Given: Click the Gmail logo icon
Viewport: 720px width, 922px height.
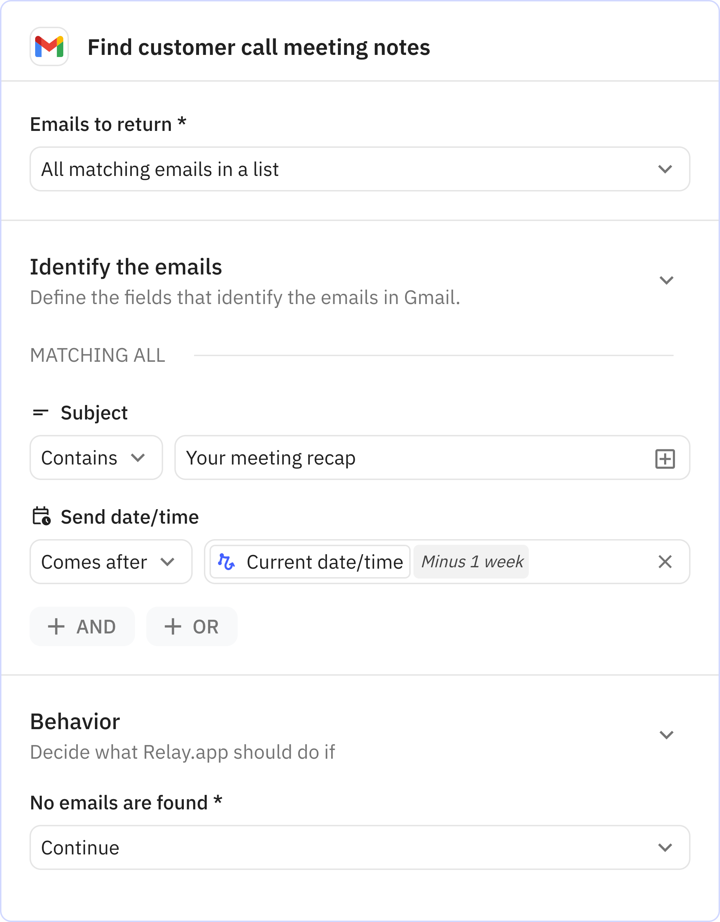Looking at the screenshot, I should pyautogui.click(x=49, y=46).
